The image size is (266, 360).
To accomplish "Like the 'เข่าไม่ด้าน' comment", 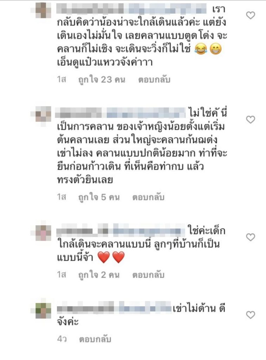I will coord(251,315).
